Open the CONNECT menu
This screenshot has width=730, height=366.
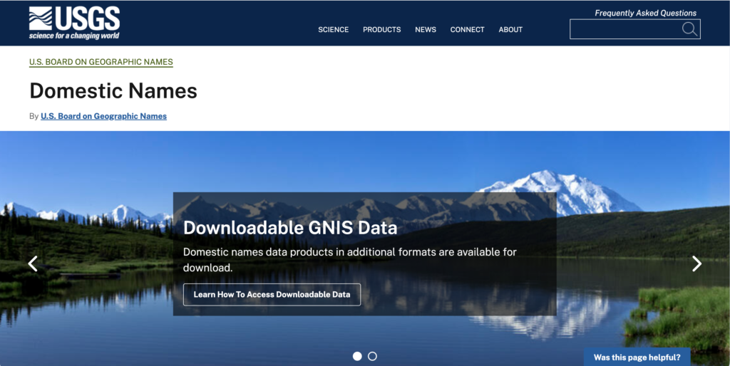coord(467,30)
